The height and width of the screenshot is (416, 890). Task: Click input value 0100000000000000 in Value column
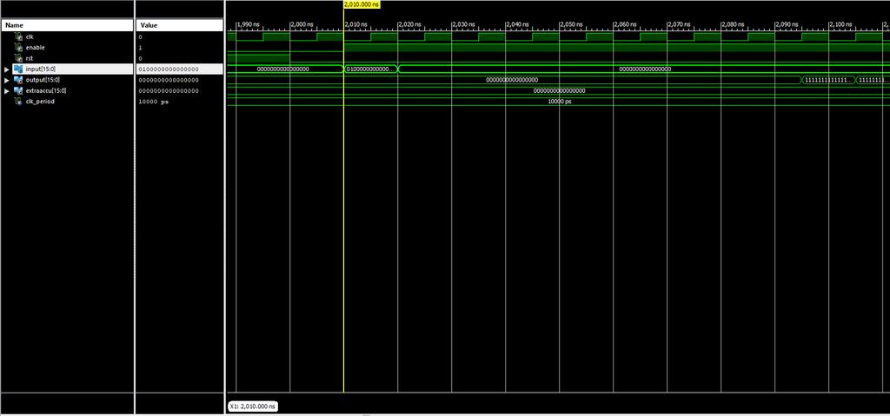point(169,69)
